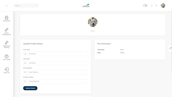Screen dimensions: 172x97
Task: Click the 'Admin' label under profile picture
Action: click(93, 31)
